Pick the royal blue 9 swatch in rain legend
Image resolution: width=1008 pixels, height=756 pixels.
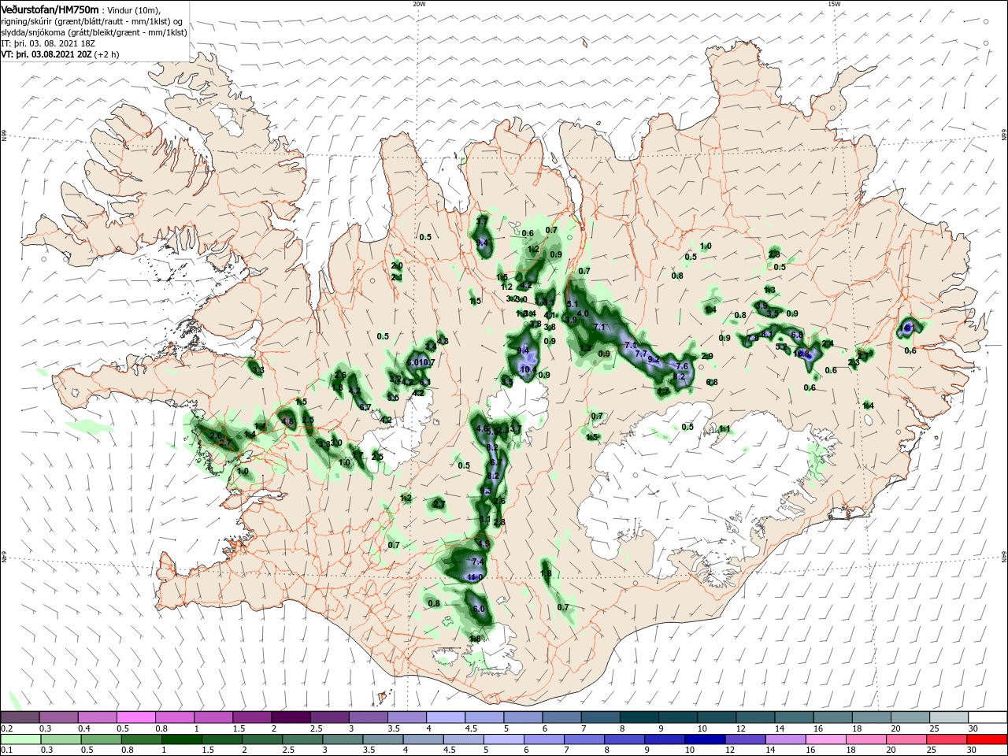[x=665, y=739]
